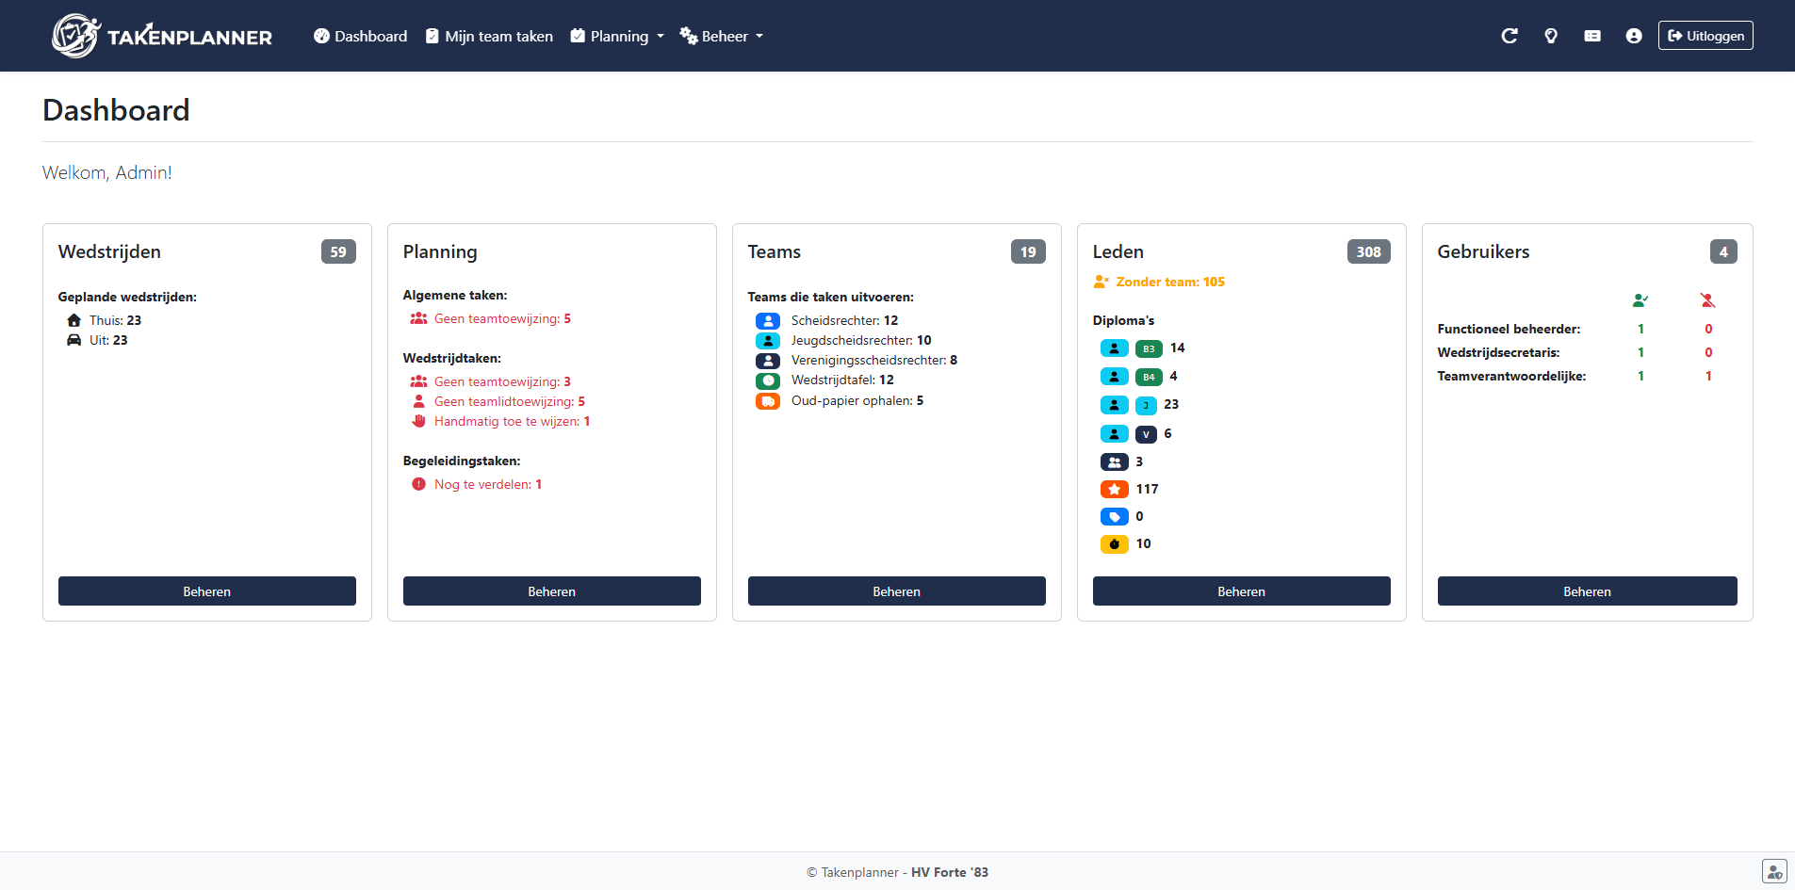Click the dark V diploma badge
This screenshot has height=890, width=1795.
coord(1147,434)
